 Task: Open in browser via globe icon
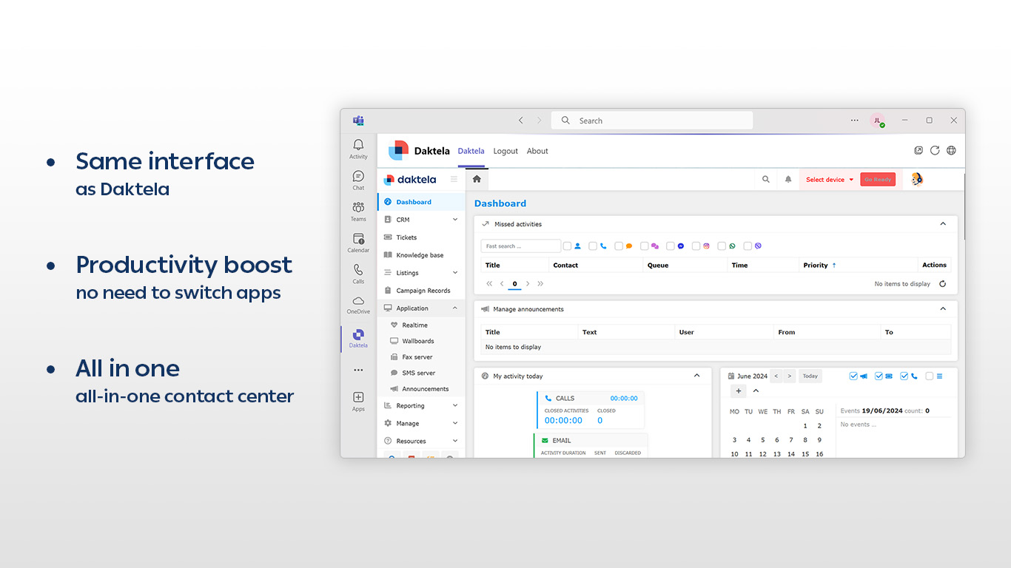[951, 151]
